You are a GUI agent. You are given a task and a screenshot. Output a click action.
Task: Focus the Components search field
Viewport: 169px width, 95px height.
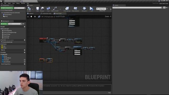coord(19,8)
